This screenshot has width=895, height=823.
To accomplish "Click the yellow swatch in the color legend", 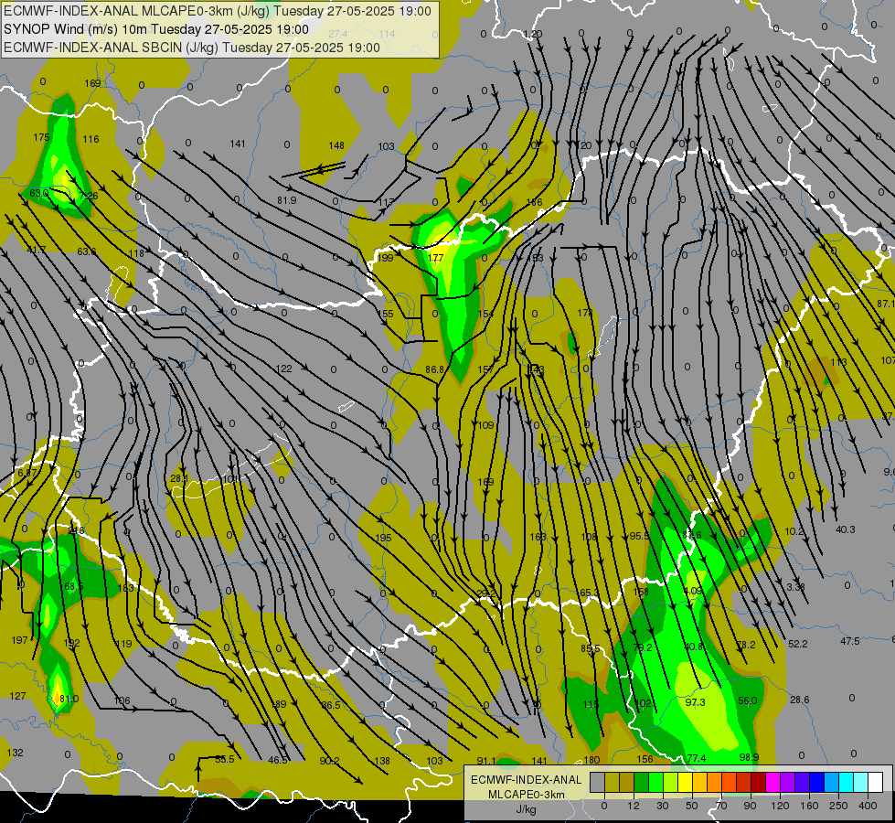I will 685,782.
